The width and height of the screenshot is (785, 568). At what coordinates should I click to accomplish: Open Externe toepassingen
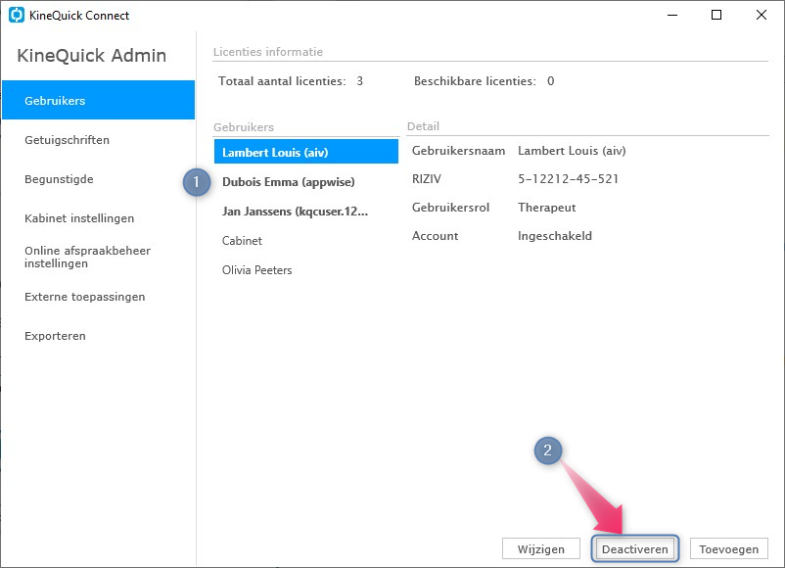(84, 297)
